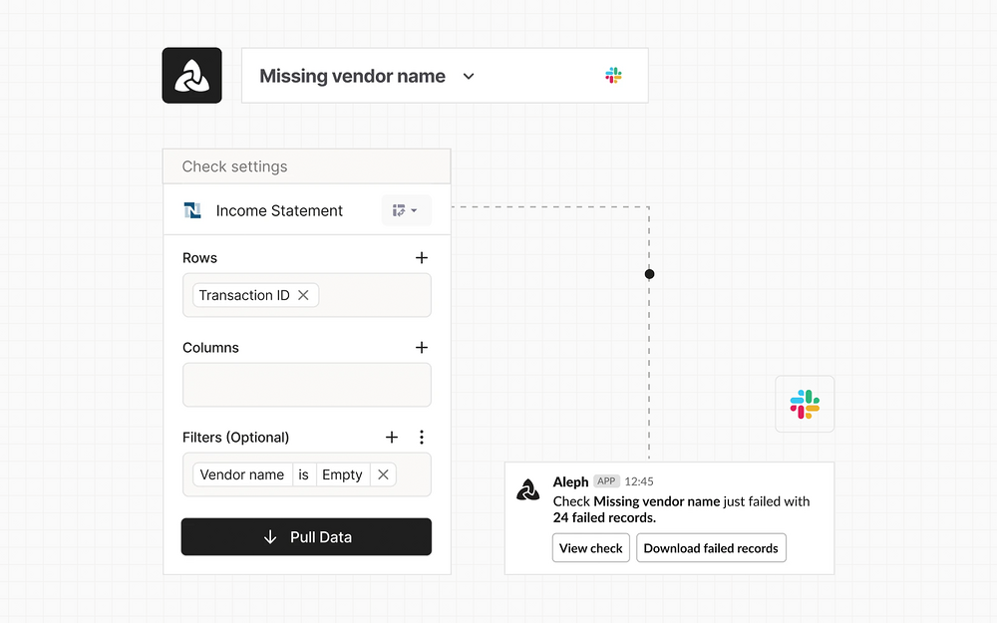
Task: Click Download failed records button
Action: pyautogui.click(x=711, y=548)
